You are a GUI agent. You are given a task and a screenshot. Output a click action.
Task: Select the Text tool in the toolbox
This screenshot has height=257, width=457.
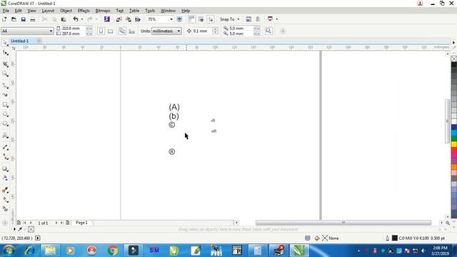pyautogui.click(x=5, y=136)
